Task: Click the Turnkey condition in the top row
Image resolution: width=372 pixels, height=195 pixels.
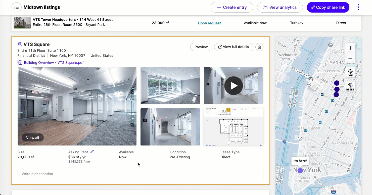Action: (297, 23)
